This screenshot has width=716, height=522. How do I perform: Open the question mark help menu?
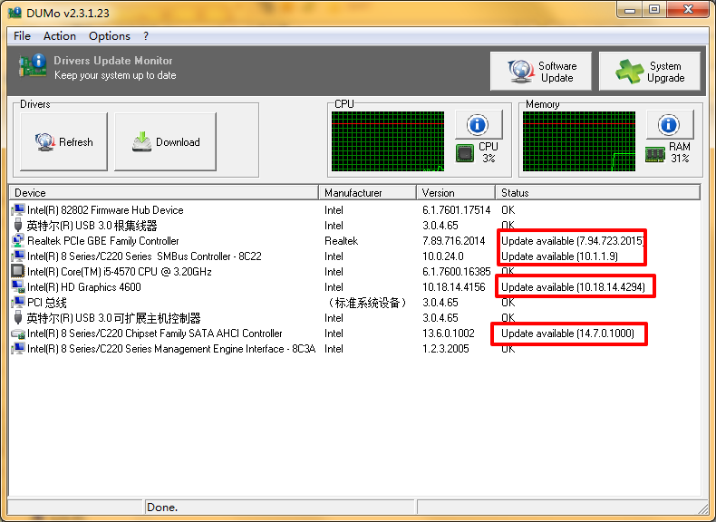(146, 36)
